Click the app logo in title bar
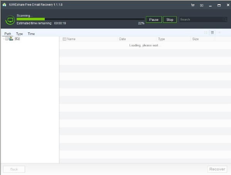This screenshot has width=231, height=175. click(x=4, y=5)
